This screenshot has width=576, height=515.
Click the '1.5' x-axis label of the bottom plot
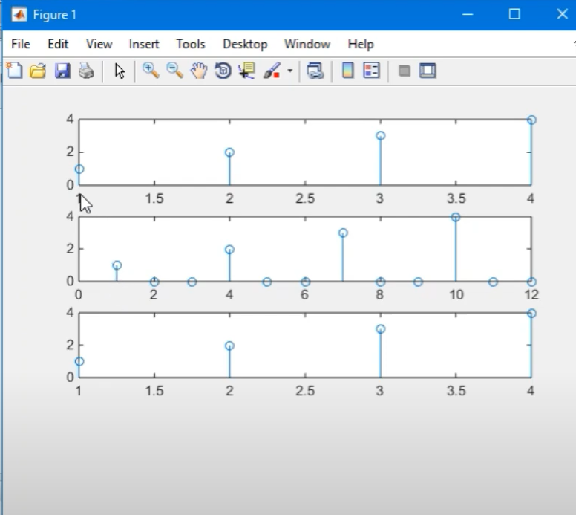point(154,391)
